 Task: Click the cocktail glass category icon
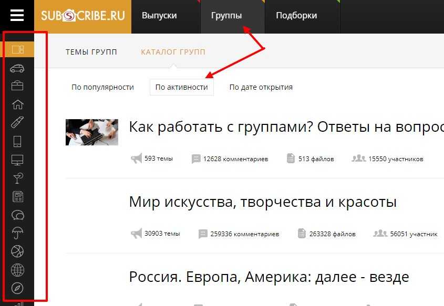17,178
